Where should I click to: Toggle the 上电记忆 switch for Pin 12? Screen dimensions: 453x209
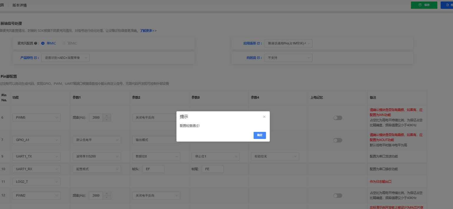pyautogui.click(x=338, y=195)
